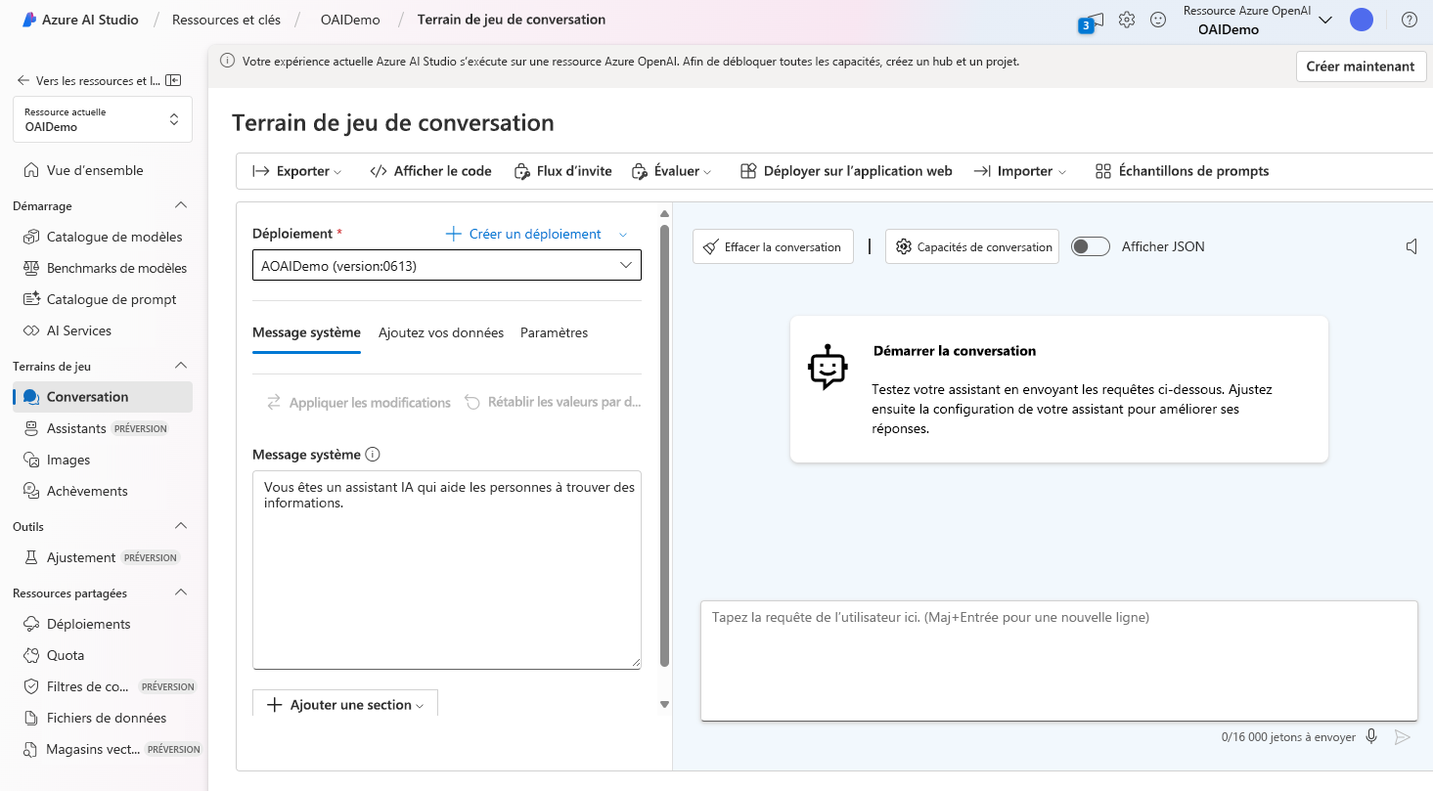The width and height of the screenshot is (1433, 791).
Task: Open Capacités de conversation button
Action: [x=972, y=246]
